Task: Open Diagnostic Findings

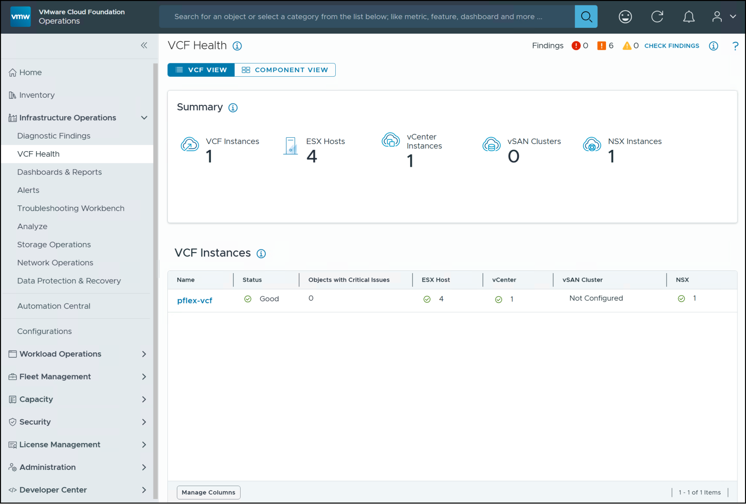Action: [x=54, y=136]
